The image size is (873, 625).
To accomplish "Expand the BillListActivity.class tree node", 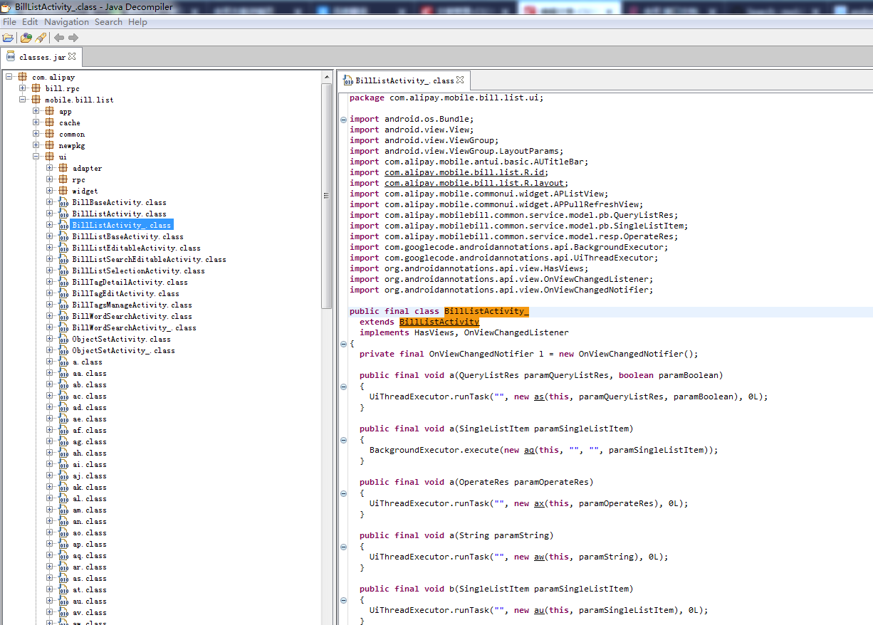I will click(50, 214).
